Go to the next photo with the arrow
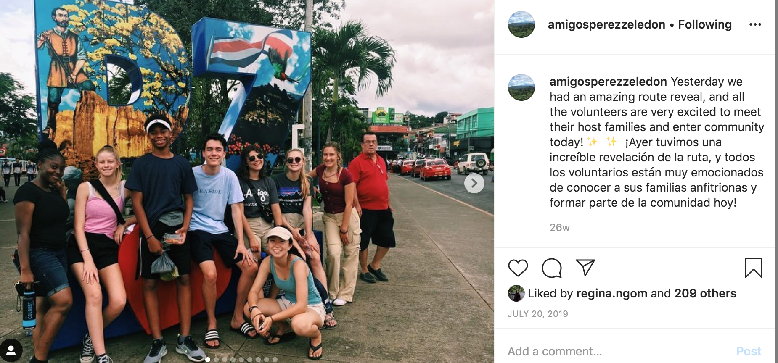Viewport: 778px width, 363px height. (474, 183)
